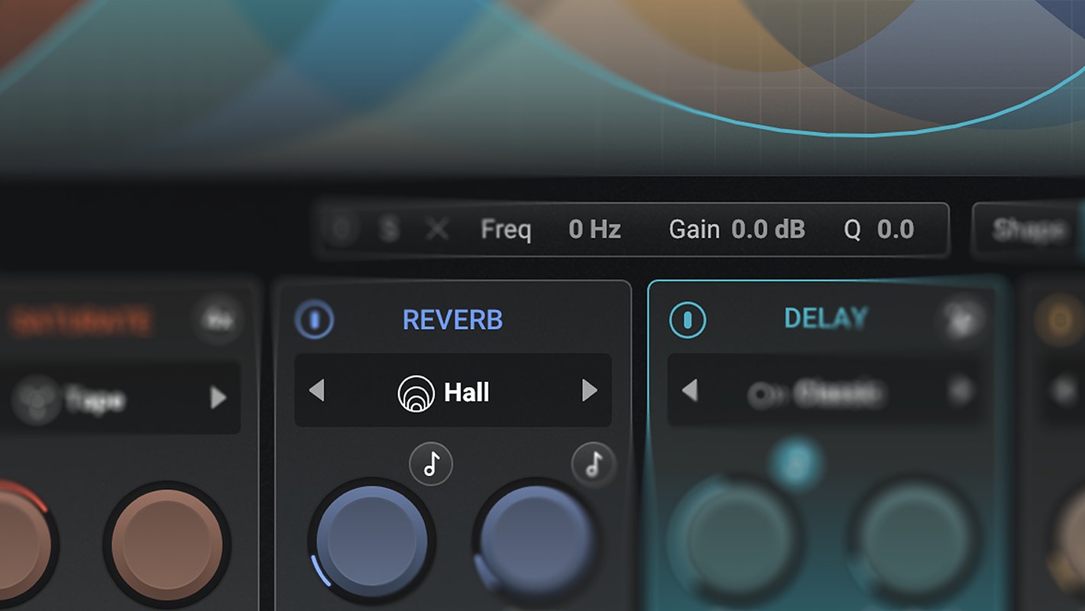Advance to the next saturation type after Tape

click(219, 397)
